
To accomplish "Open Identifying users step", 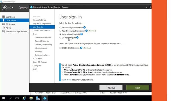I will point(42,48).
